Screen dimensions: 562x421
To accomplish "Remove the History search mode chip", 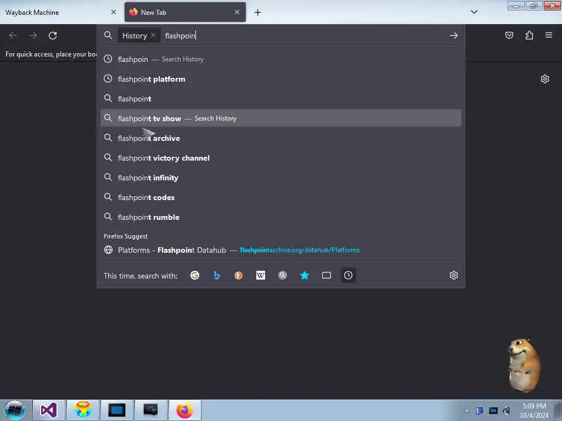I will (x=153, y=35).
